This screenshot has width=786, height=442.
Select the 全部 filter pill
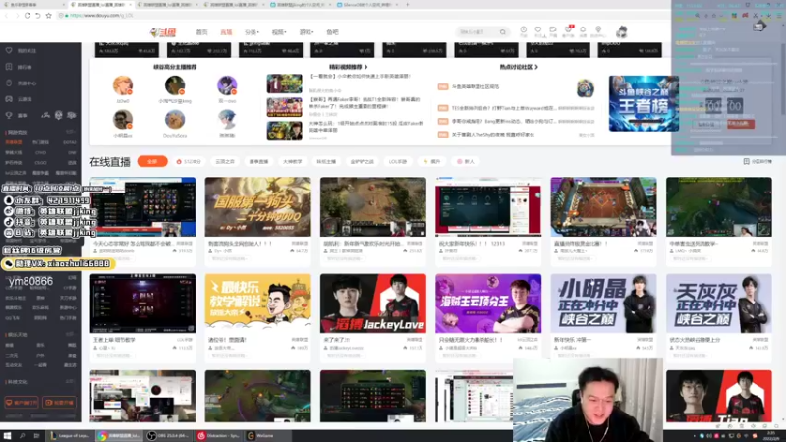coord(152,161)
